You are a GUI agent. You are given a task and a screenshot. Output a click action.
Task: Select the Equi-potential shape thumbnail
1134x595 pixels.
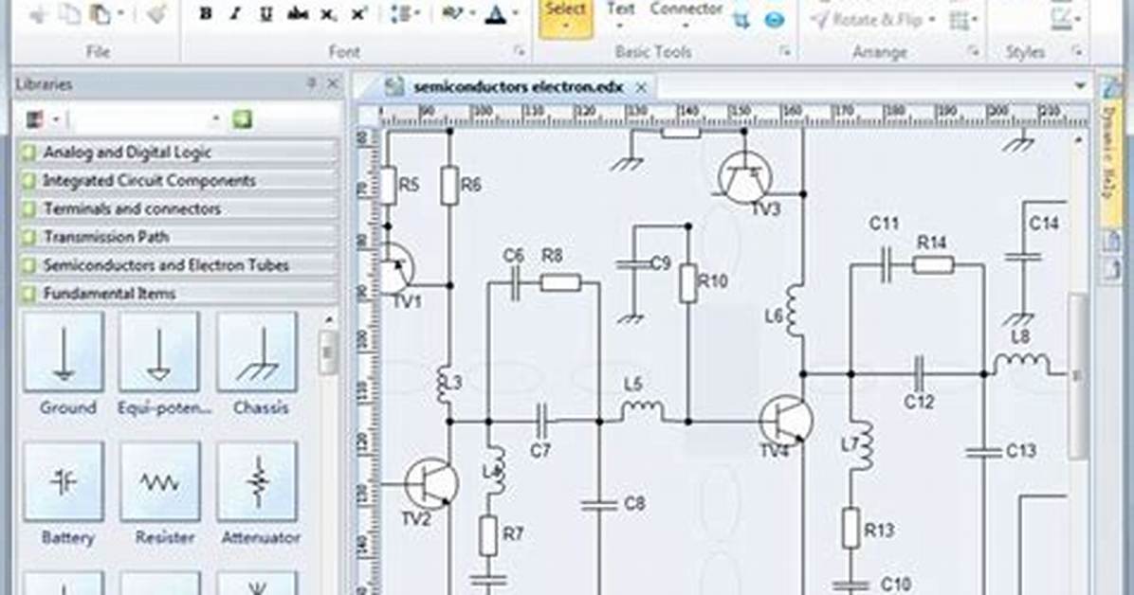pos(159,352)
